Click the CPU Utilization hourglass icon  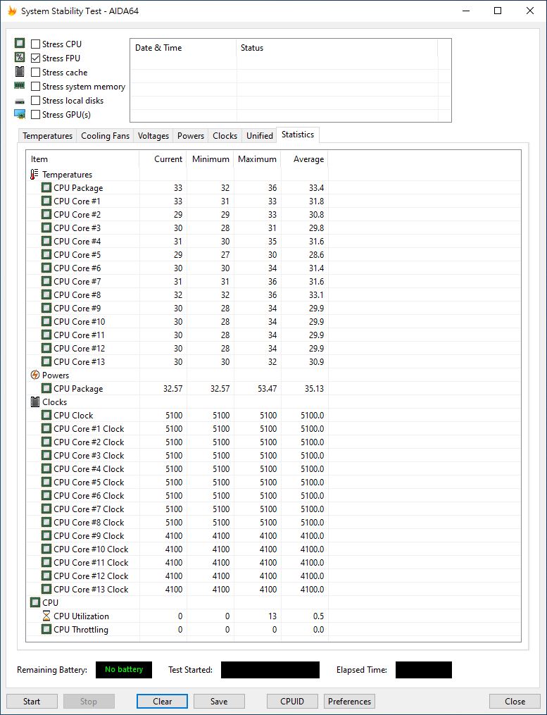click(x=46, y=616)
